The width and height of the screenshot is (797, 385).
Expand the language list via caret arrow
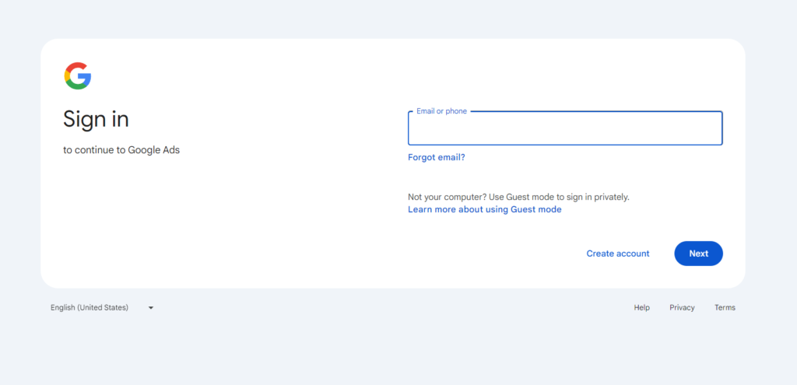[x=151, y=308]
